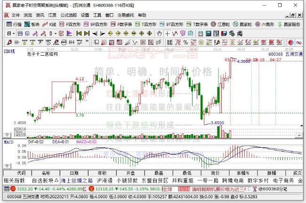Click the printer icon in the toolbar
Image resolution: width=306 pixels, height=203 pixels.
[x=240, y=34]
